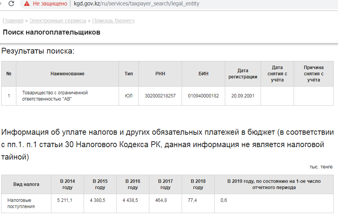The image size is (338, 217).
Task: Click the 2014 amount 5 211,1
Action: (x=65, y=200)
